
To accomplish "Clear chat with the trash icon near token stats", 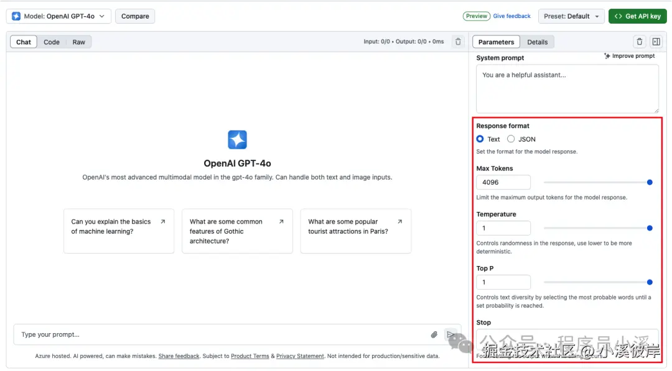I will click(x=458, y=42).
